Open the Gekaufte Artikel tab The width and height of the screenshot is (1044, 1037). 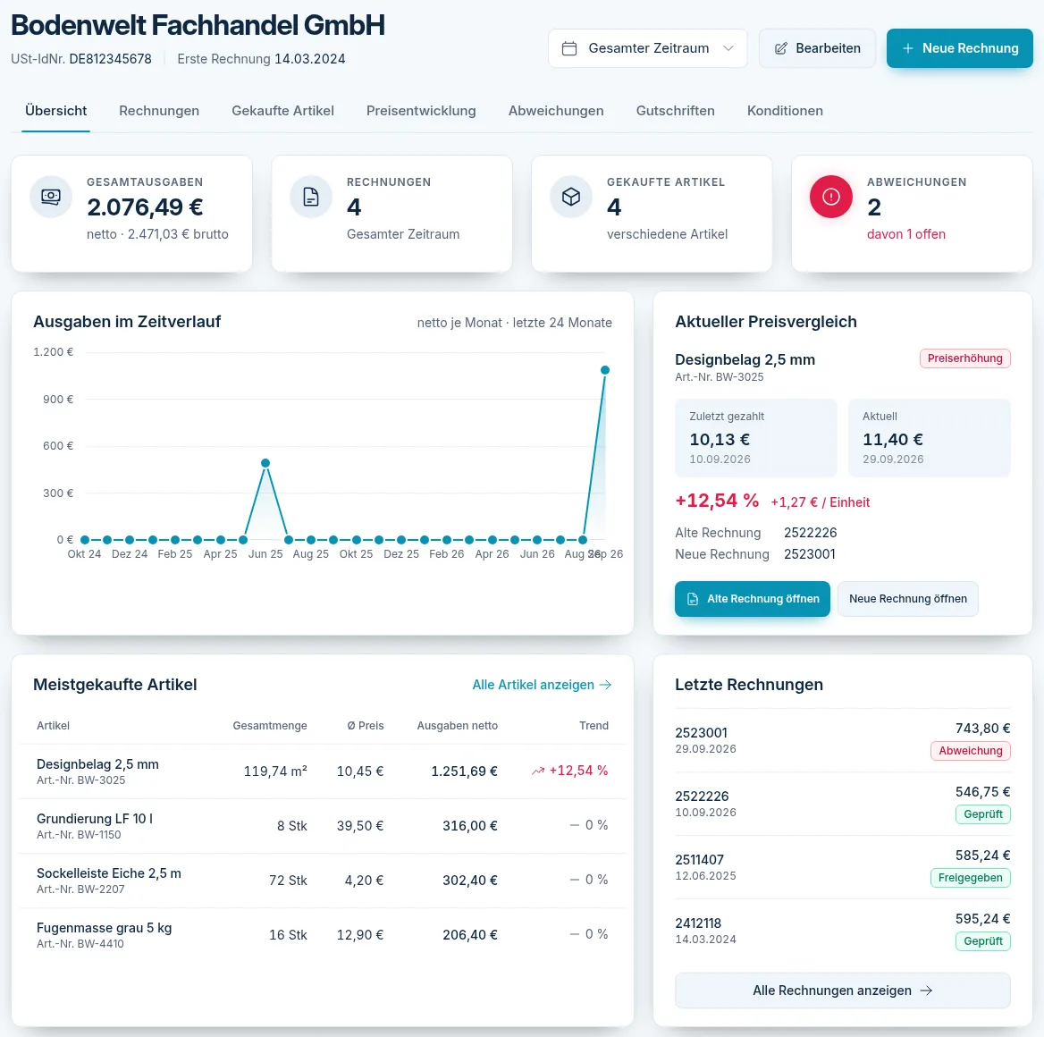pos(283,111)
